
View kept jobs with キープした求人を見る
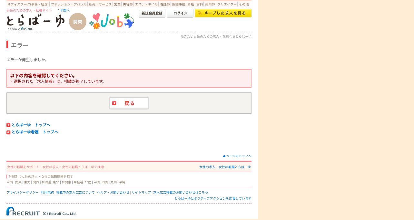coord(223,13)
